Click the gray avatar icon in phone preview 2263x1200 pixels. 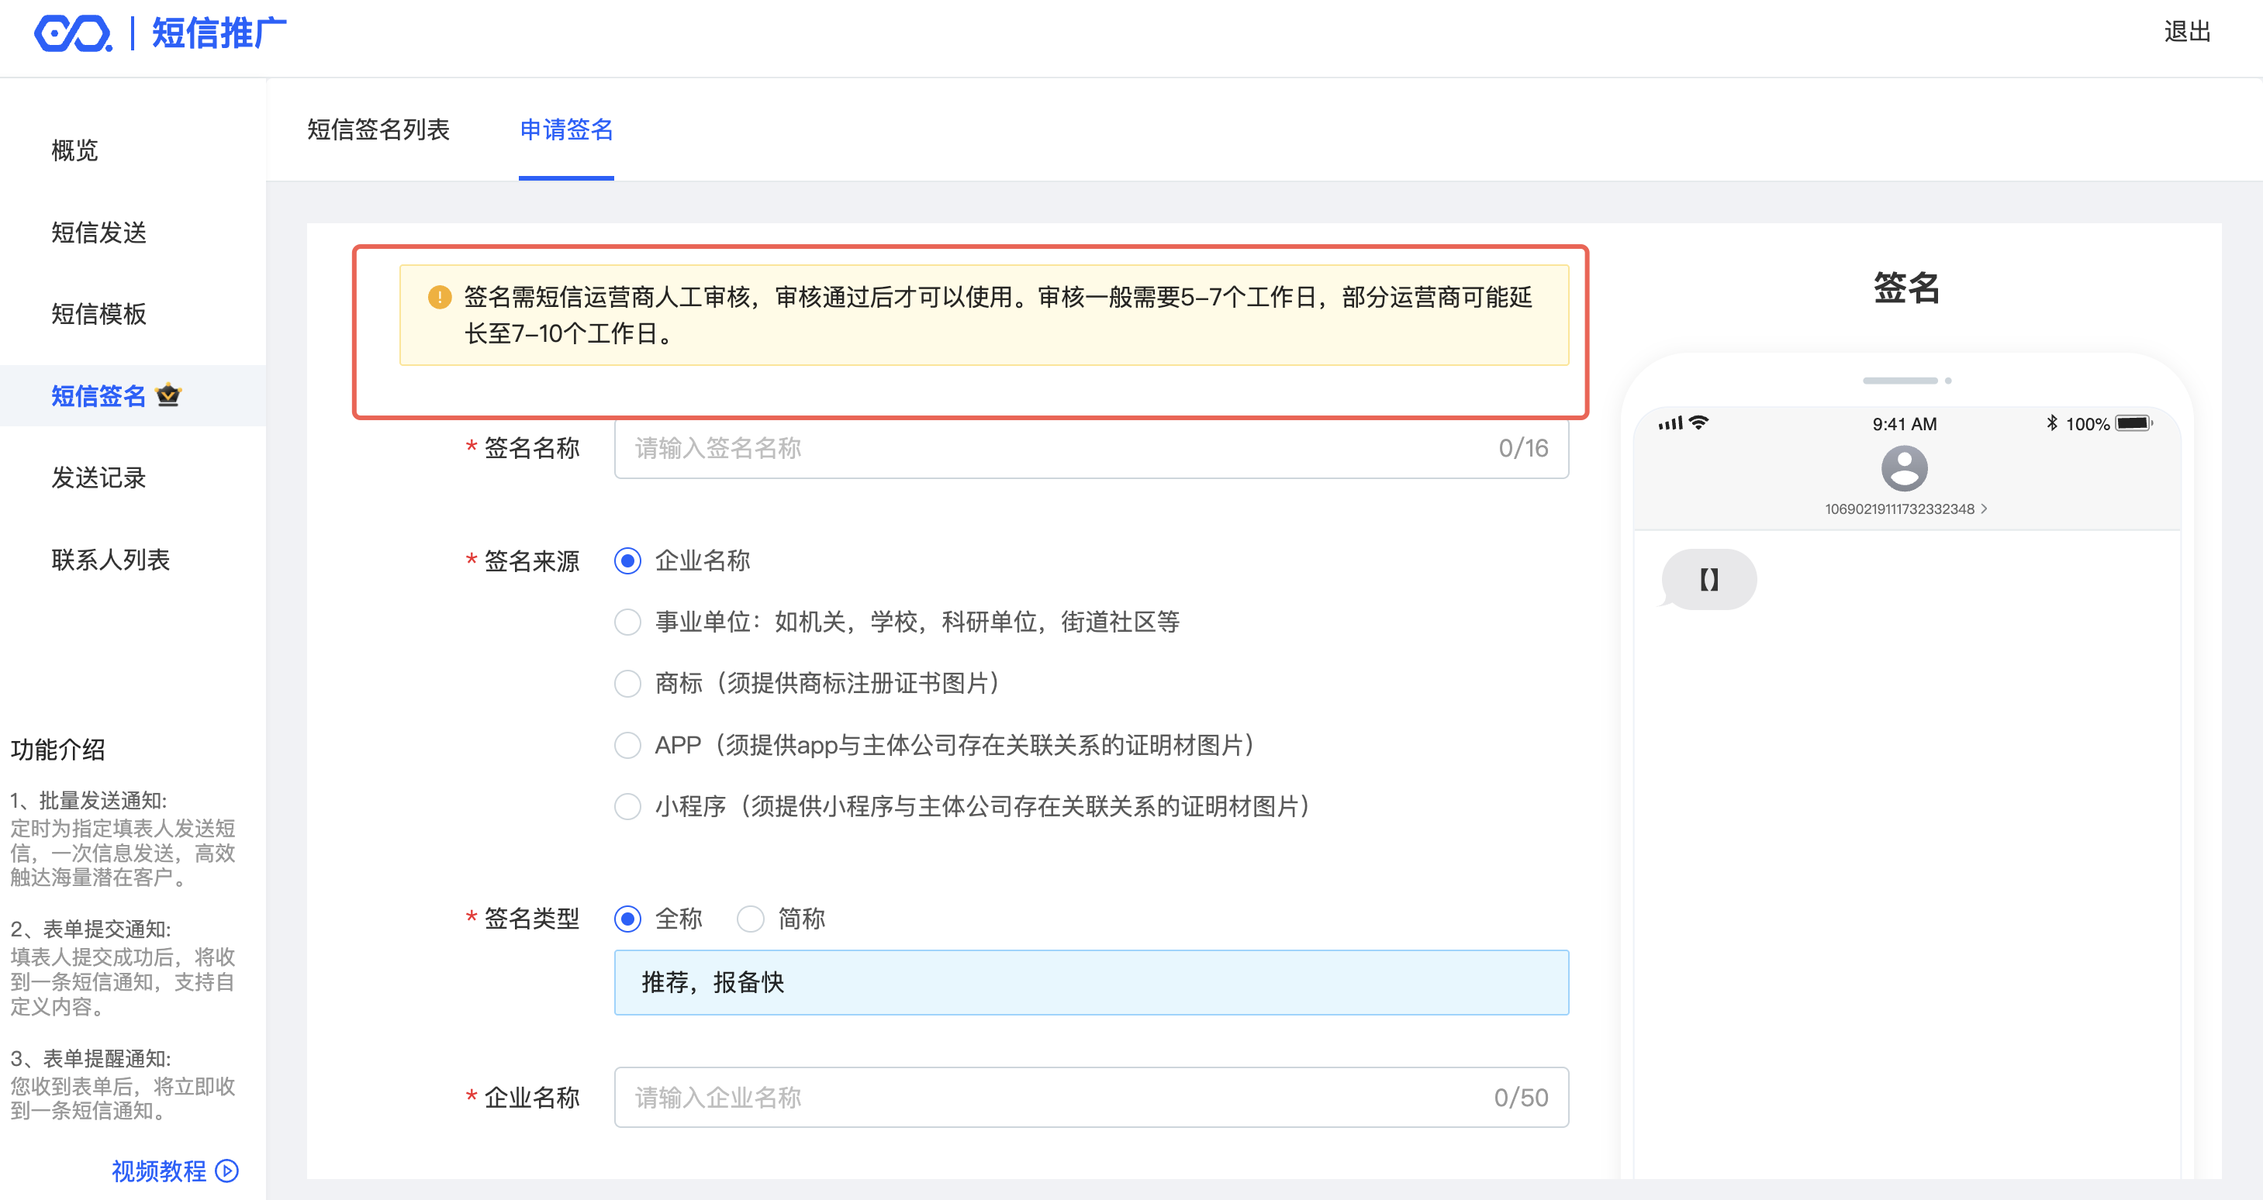point(1904,468)
